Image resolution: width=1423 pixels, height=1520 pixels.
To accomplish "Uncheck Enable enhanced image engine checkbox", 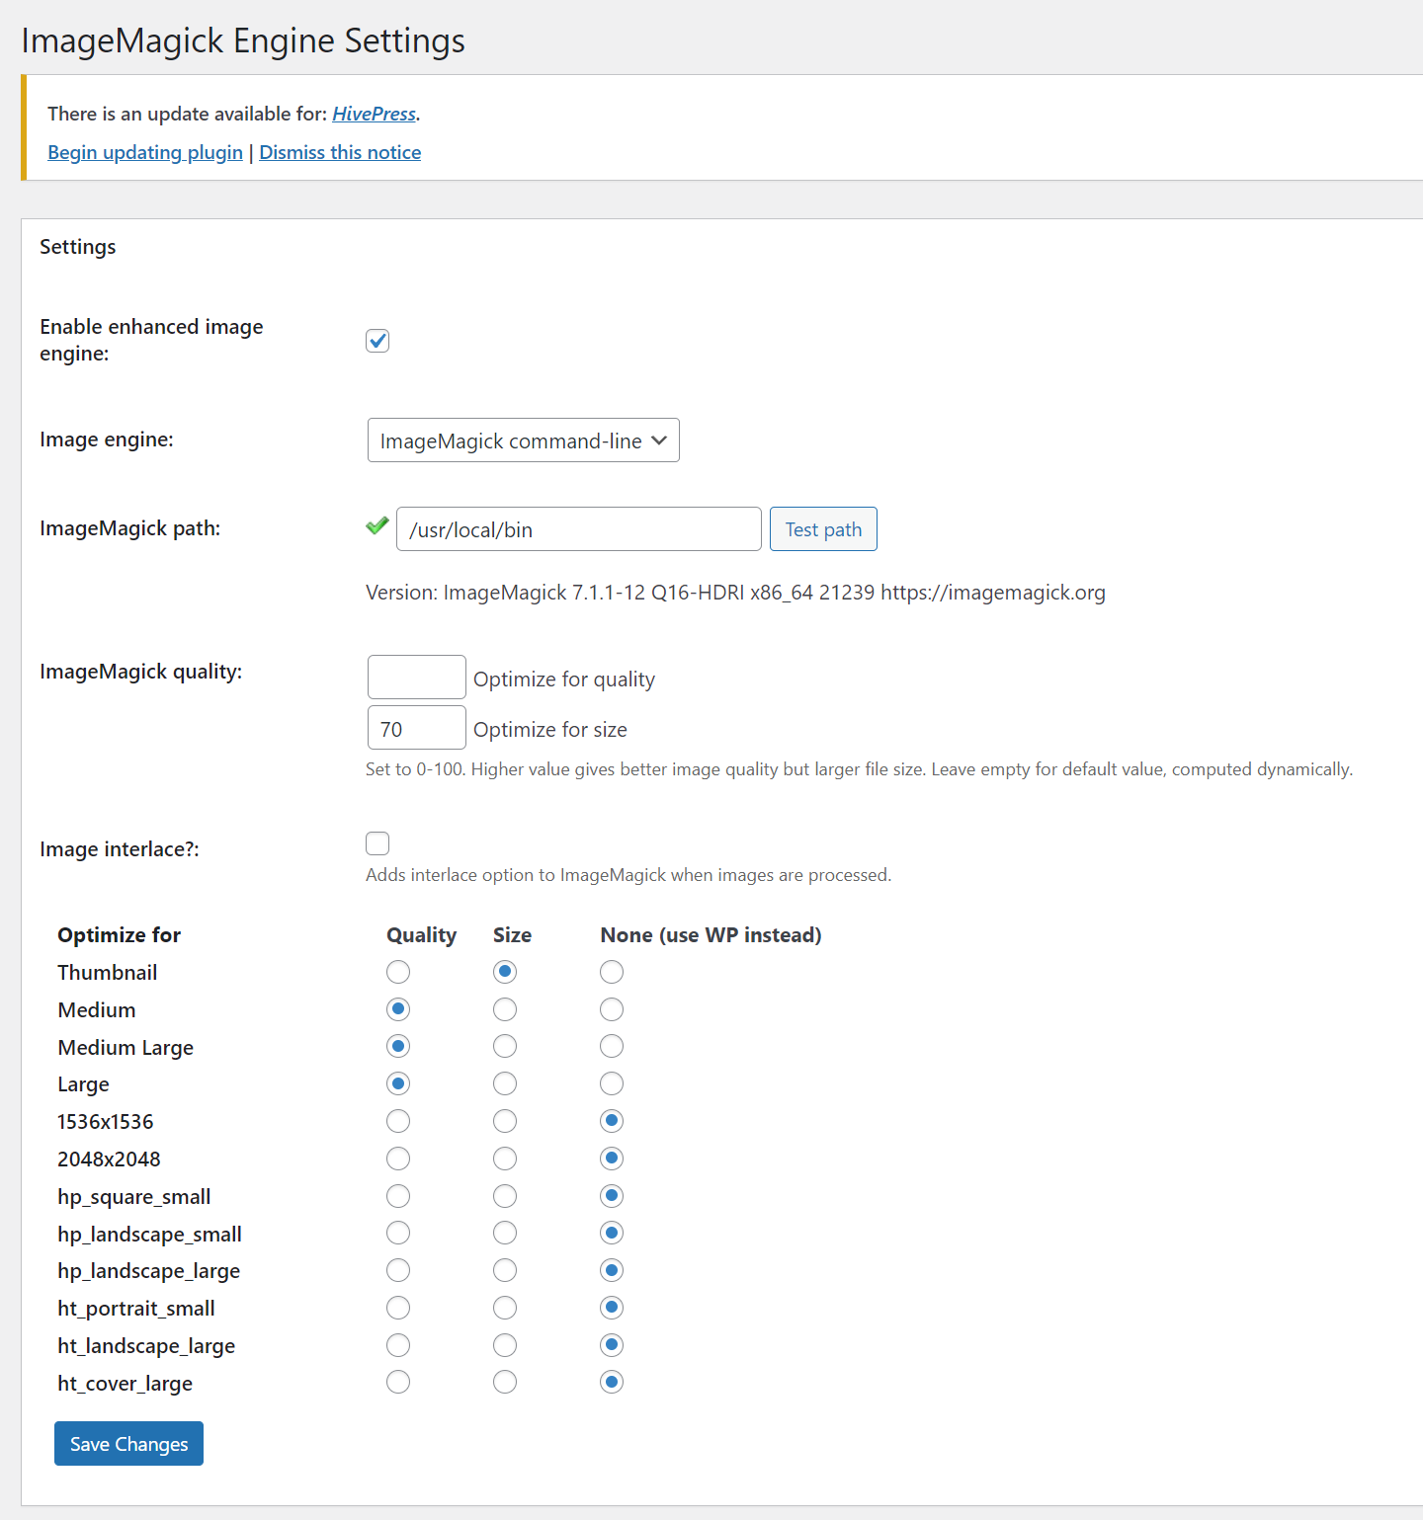I will 377,341.
